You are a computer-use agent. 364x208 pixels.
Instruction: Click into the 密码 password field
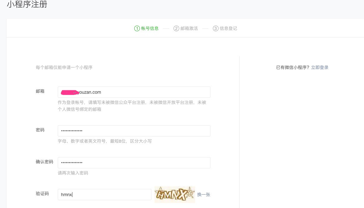pos(134,131)
